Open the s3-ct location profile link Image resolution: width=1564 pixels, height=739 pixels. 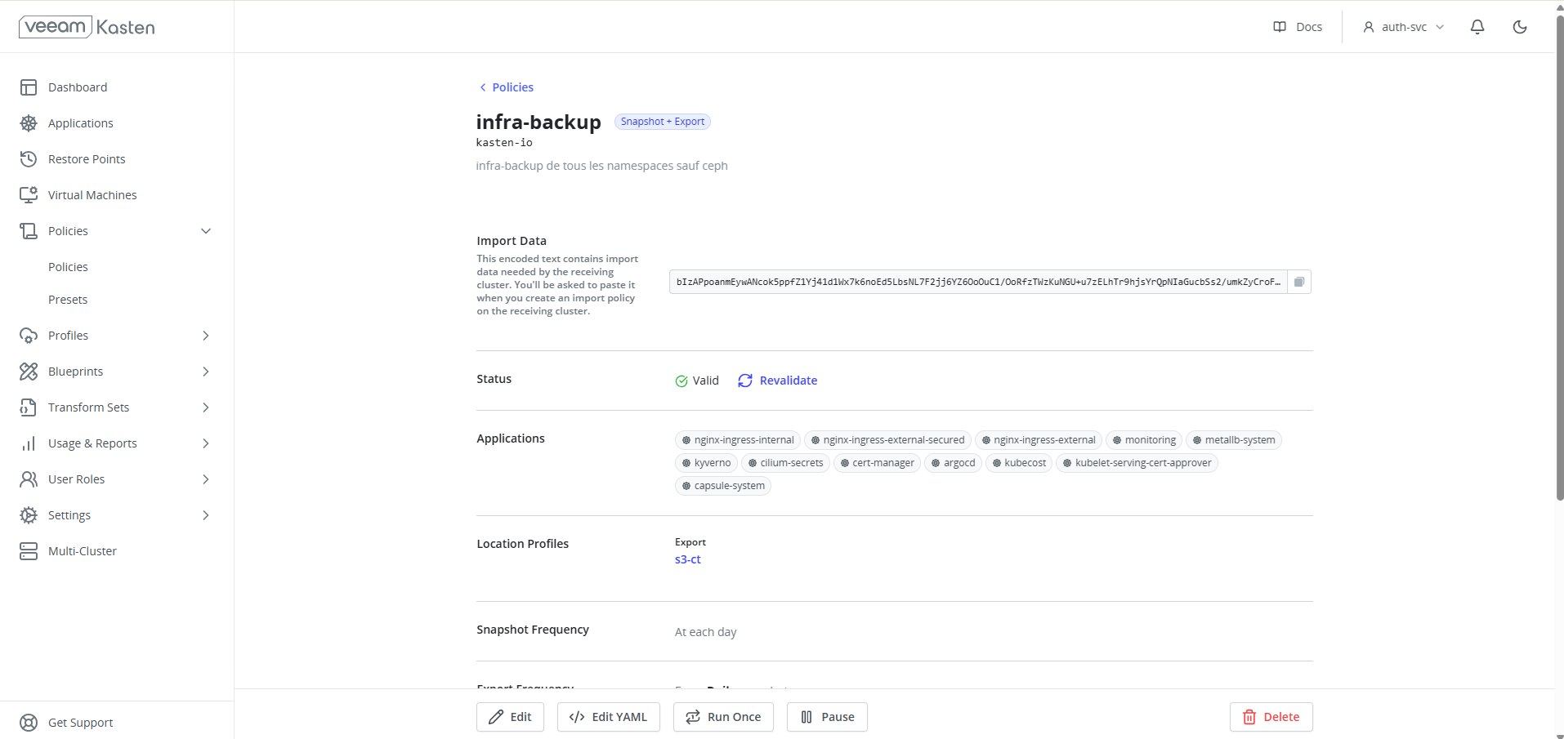pos(687,559)
